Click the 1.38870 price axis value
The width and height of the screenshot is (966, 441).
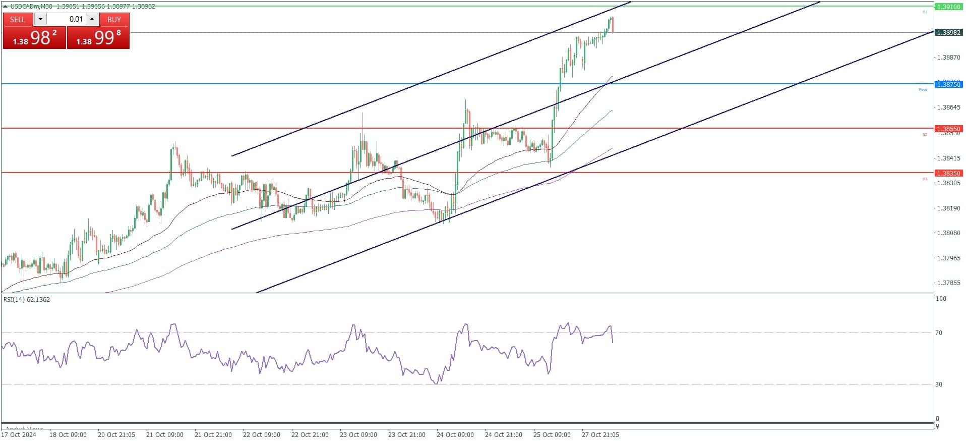(948, 58)
